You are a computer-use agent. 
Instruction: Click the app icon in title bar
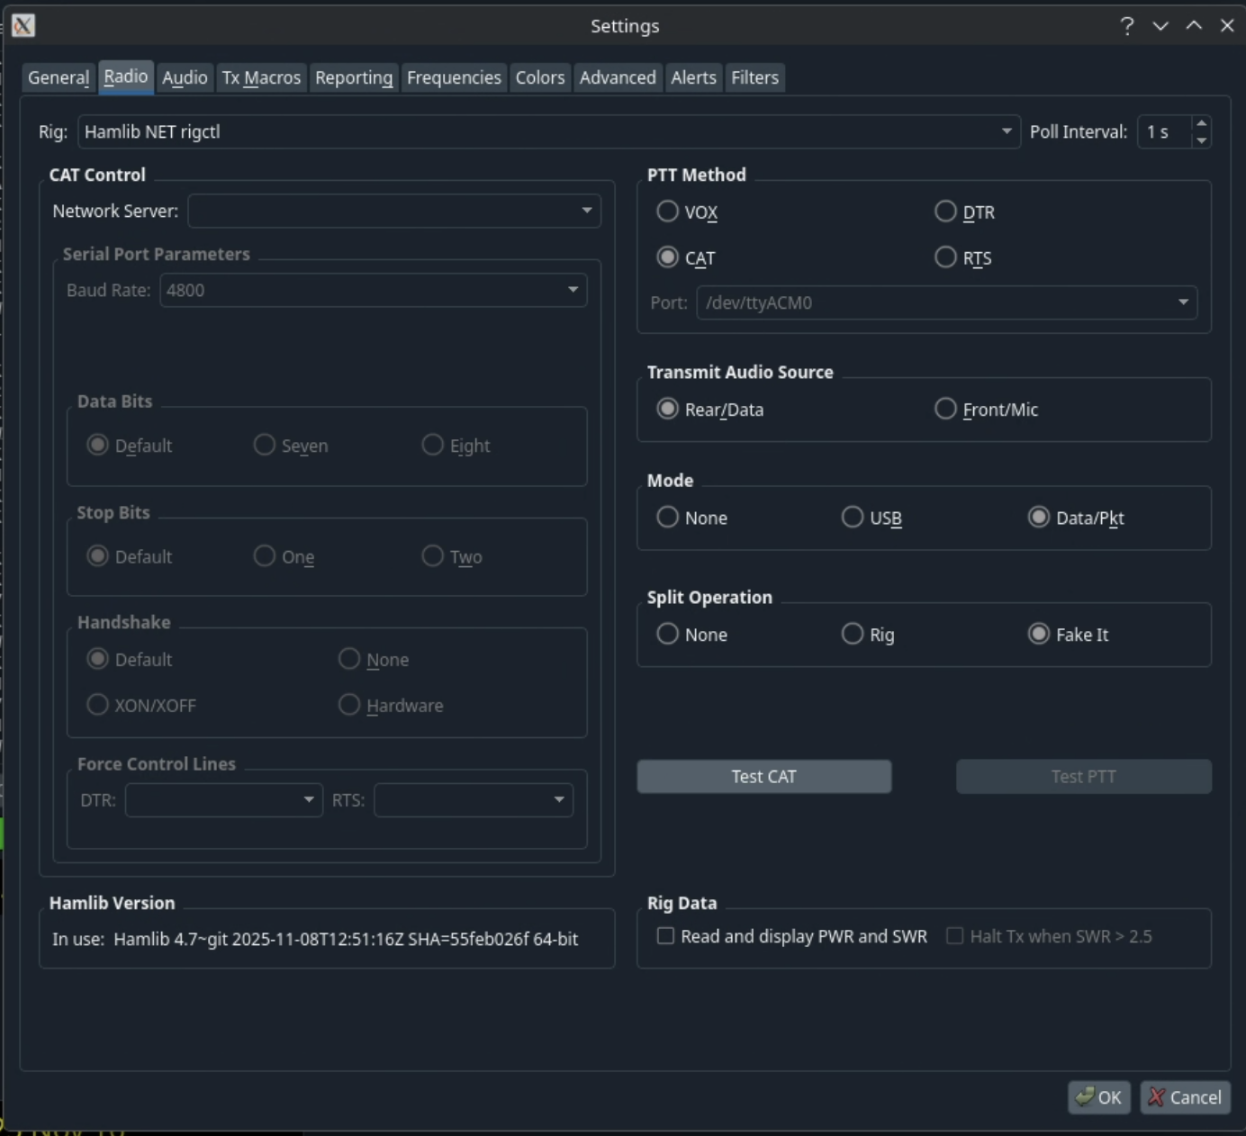23,25
